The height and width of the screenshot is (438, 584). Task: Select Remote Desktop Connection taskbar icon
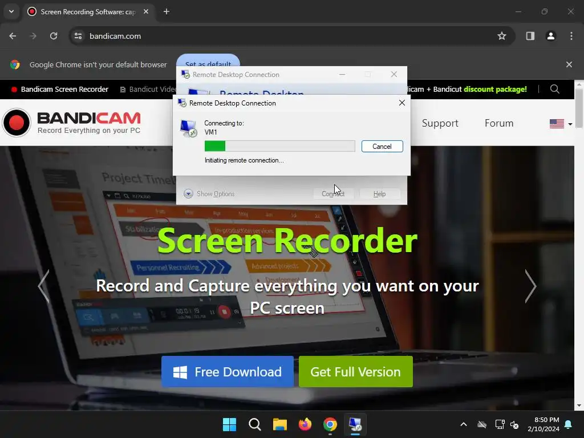click(355, 424)
